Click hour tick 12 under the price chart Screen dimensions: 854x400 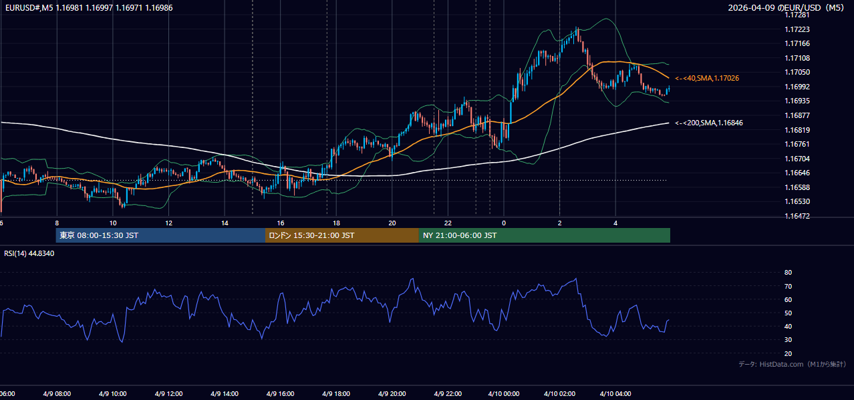point(168,223)
